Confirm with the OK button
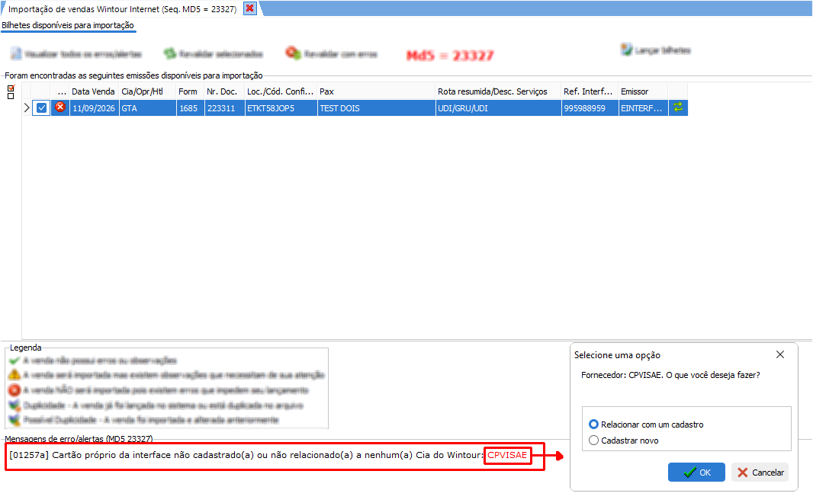The image size is (813, 503). click(696, 472)
